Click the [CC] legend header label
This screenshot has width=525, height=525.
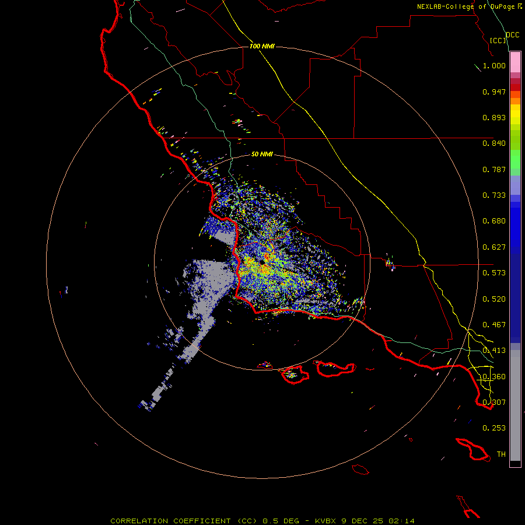[498, 40]
